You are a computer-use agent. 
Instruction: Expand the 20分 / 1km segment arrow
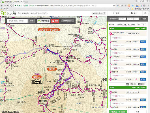tap(113, 38)
